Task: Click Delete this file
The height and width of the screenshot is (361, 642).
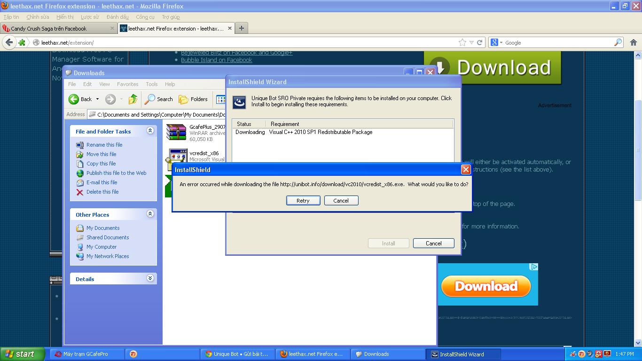Action: pos(102,192)
